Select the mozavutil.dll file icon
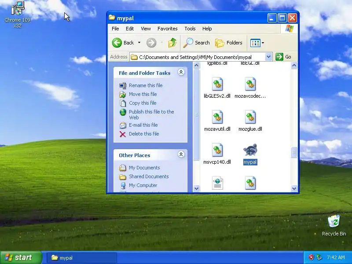The width and height of the screenshot is (352, 264). tap(217, 117)
